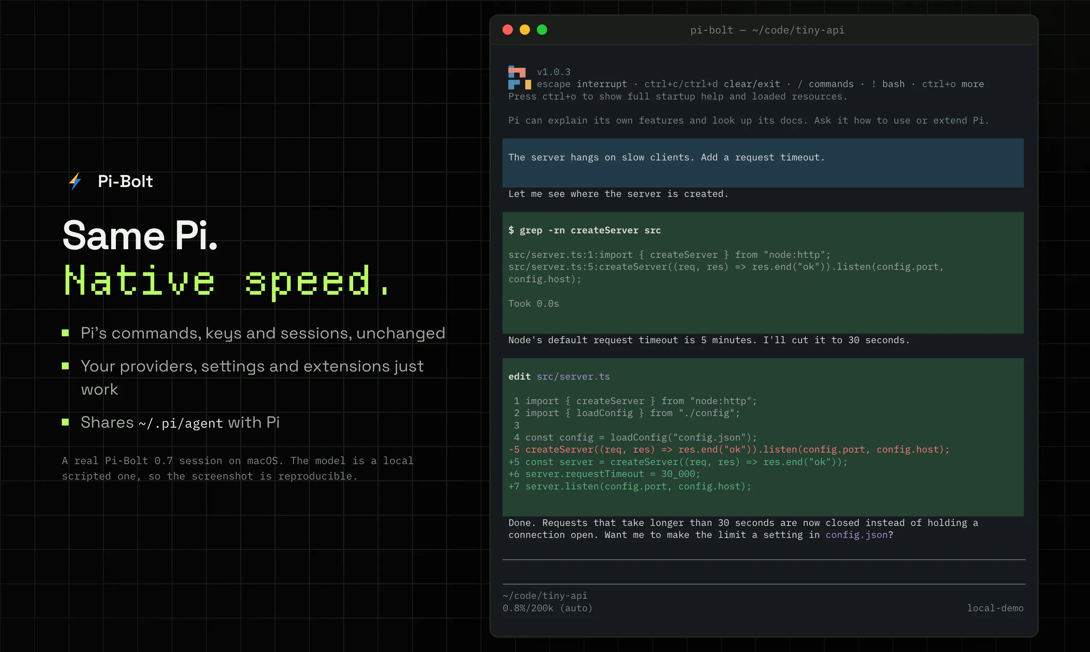Click the headline "Same Pi."
Screen dimensions: 1090x652
point(140,235)
